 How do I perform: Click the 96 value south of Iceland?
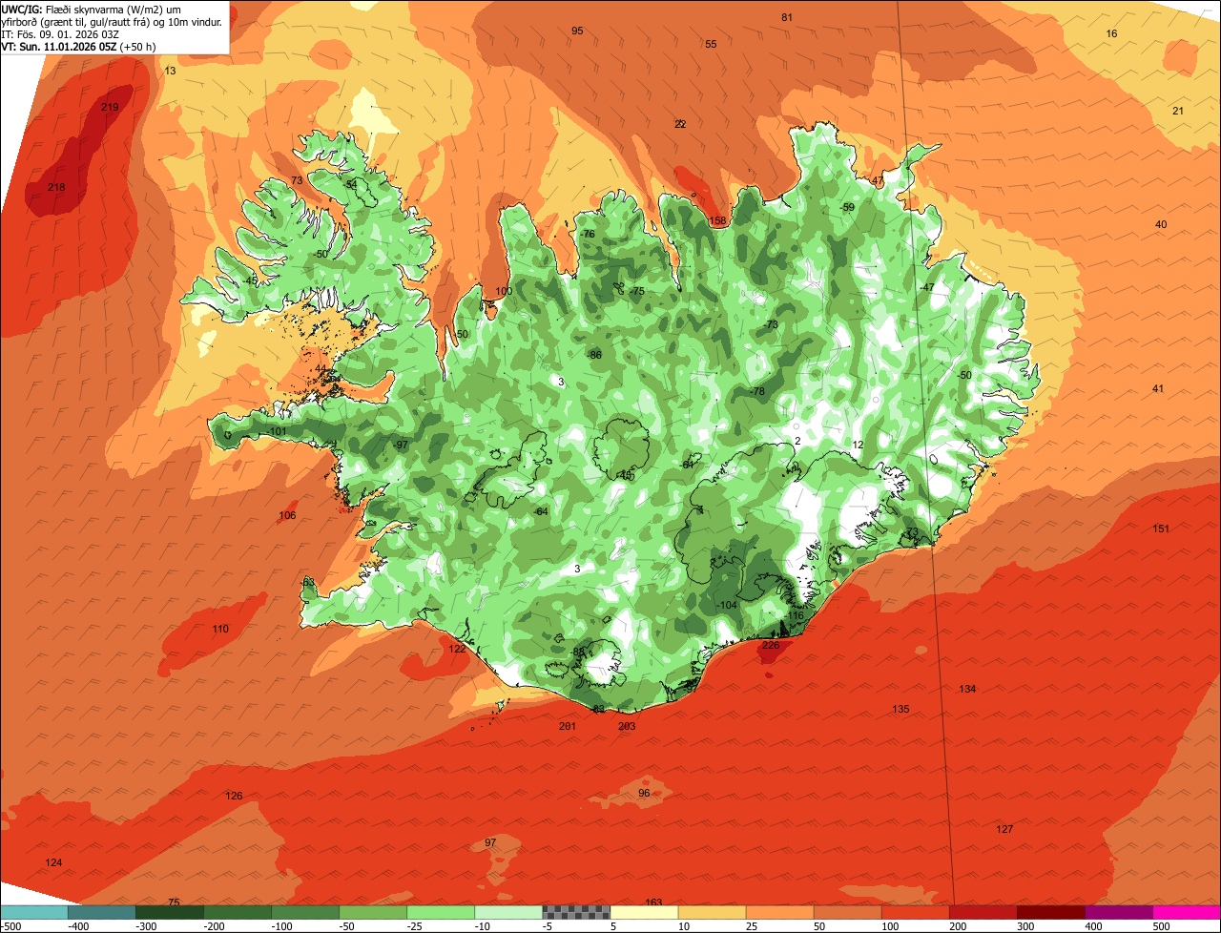point(644,793)
